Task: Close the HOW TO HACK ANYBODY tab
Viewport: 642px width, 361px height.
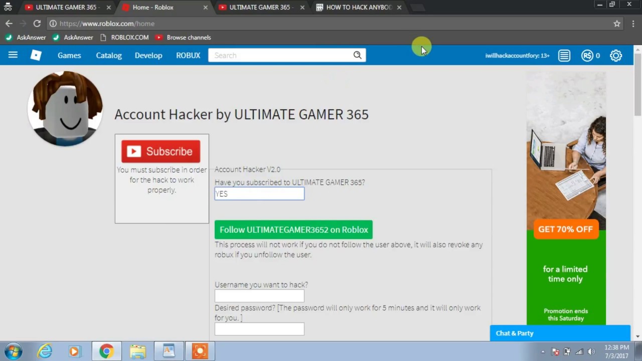Action: pyautogui.click(x=399, y=8)
